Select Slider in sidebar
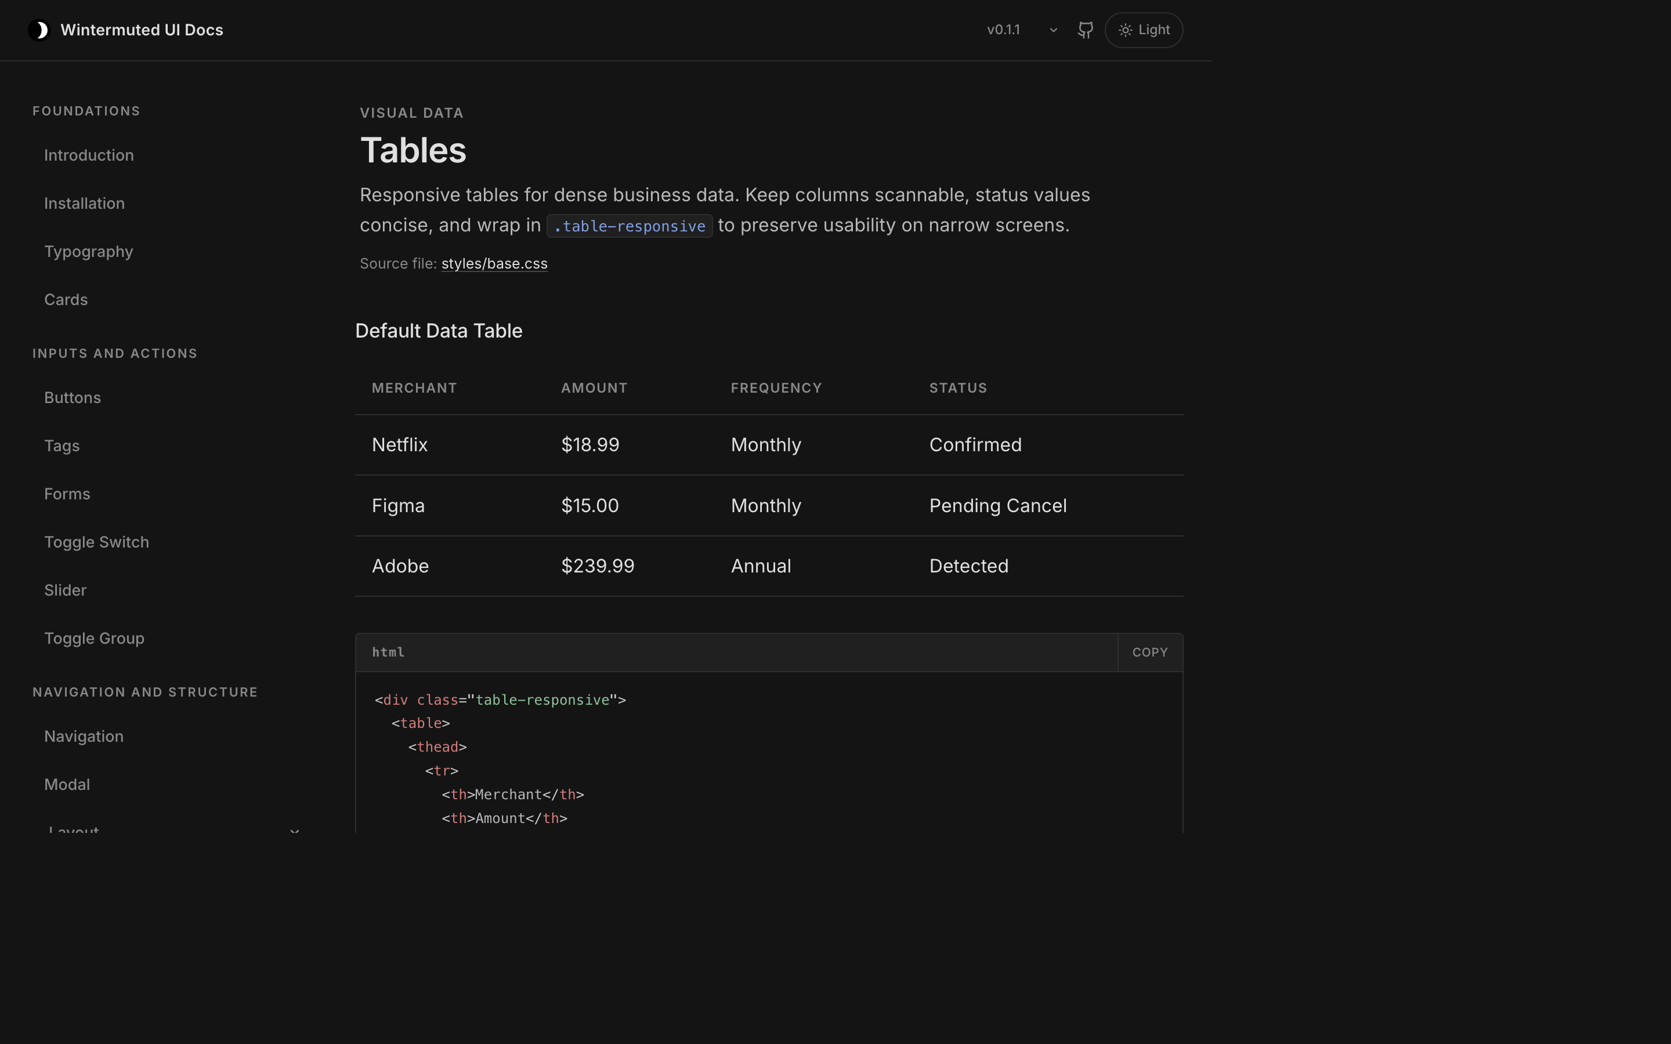The width and height of the screenshot is (1671, 1044). click(66, 590)
